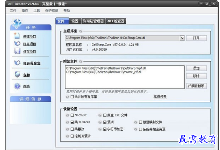Uncheck the 混淆 checkbox

click(x=105, y=122)
